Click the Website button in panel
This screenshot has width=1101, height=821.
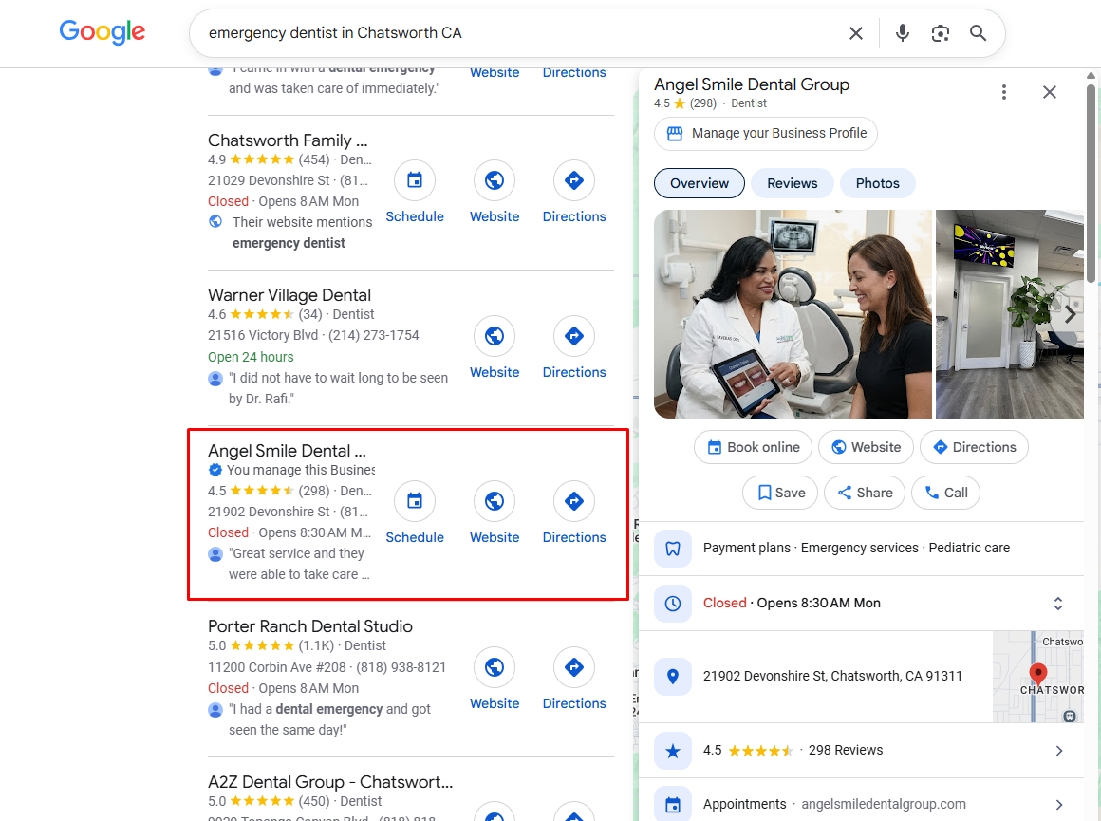[866, 447]
